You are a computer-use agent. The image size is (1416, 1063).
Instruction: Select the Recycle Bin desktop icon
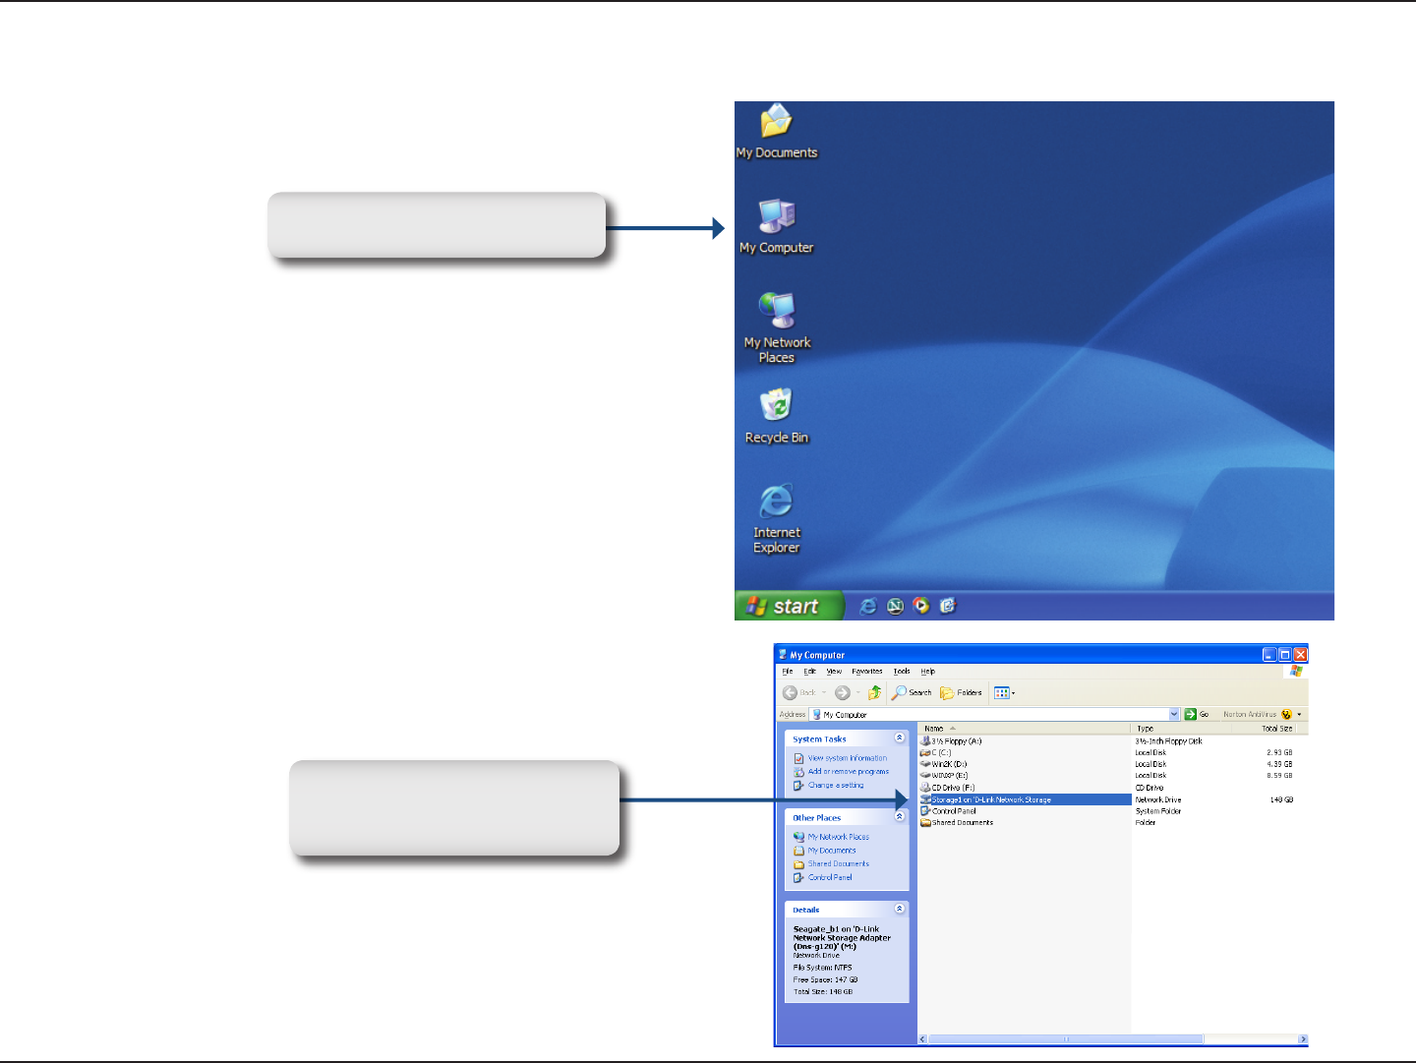(x=777, y=416)
